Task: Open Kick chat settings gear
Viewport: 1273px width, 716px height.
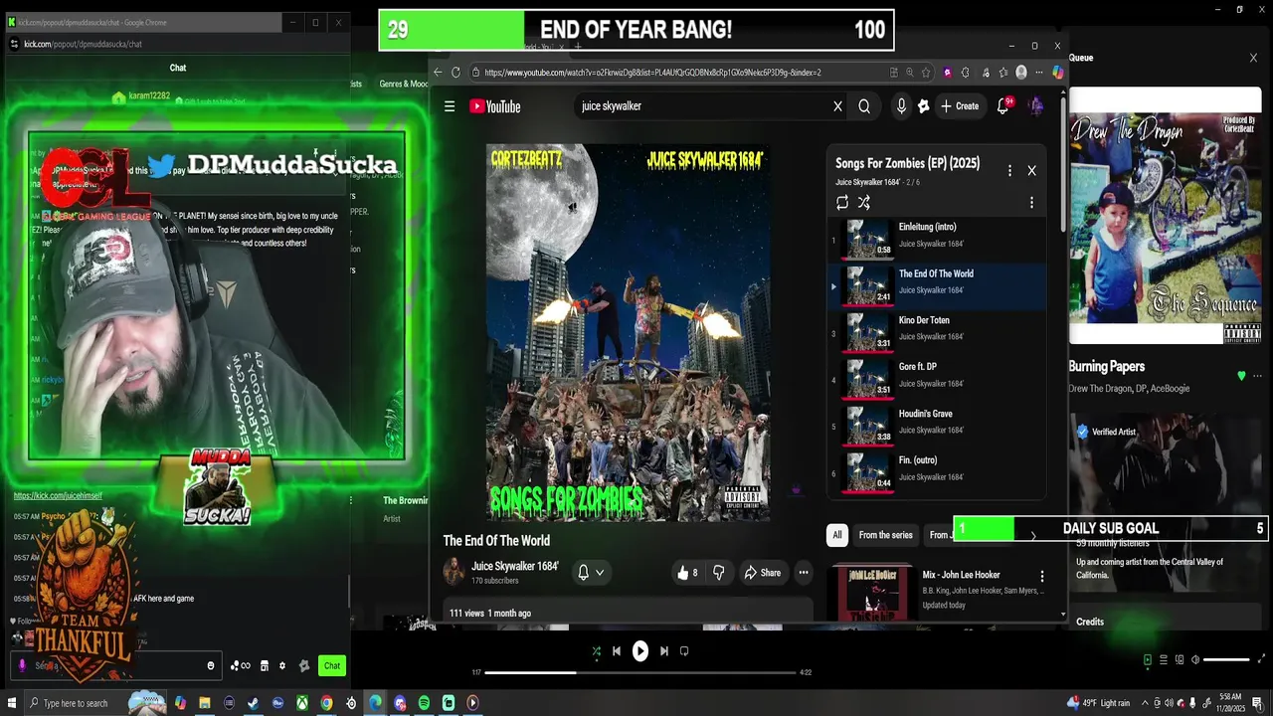Action: [282, 666]
